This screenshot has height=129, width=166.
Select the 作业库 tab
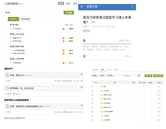pyautogui.click(x=109, y=70)
